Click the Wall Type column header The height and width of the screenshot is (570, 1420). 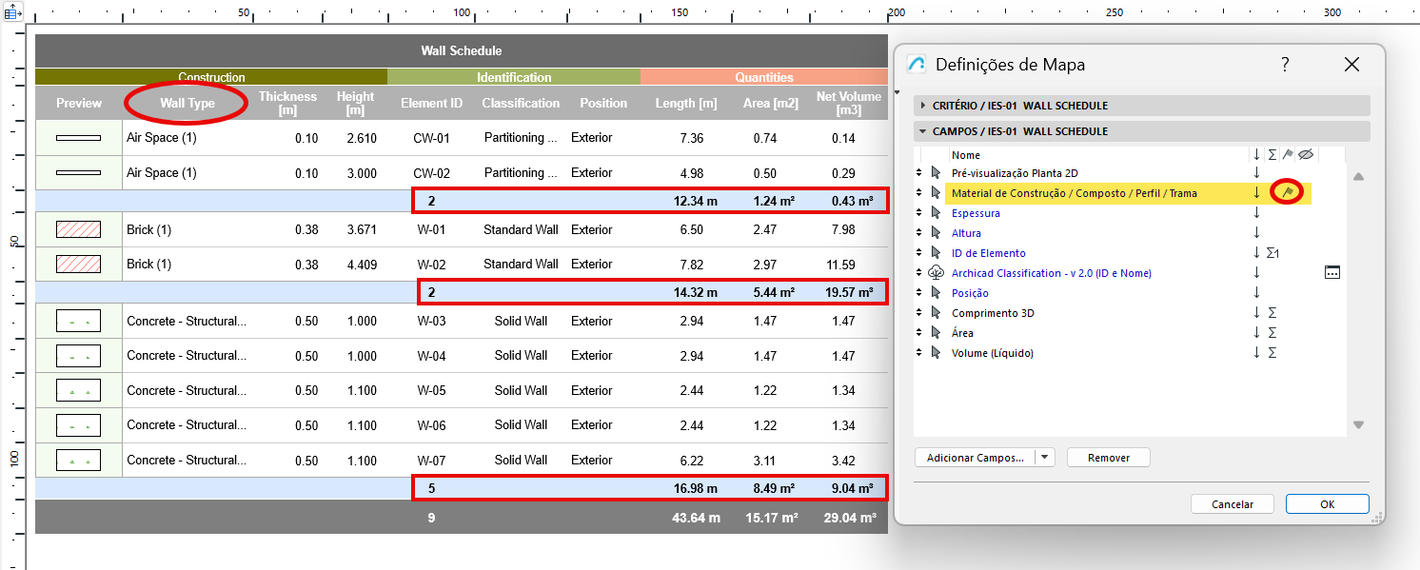(x=187, y=103)
